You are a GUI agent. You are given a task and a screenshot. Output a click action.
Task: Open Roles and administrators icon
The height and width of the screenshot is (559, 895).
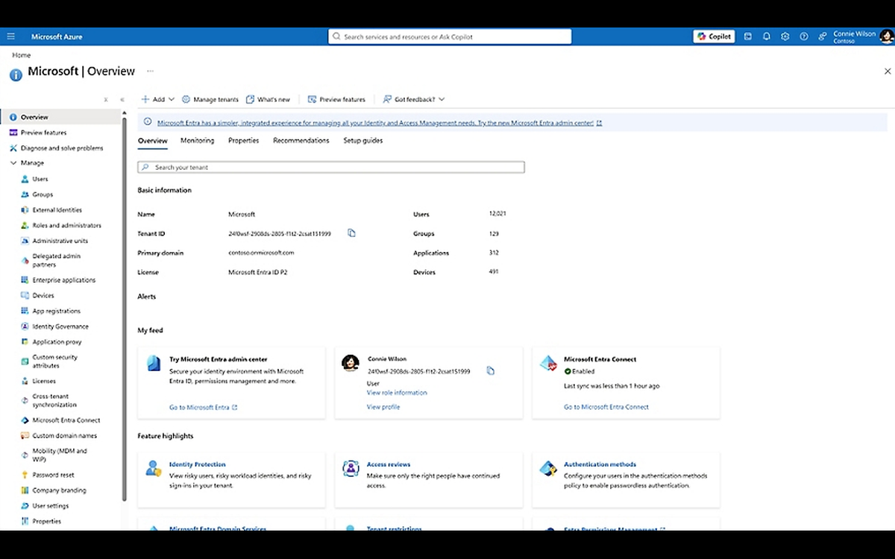tap(26, 225)
